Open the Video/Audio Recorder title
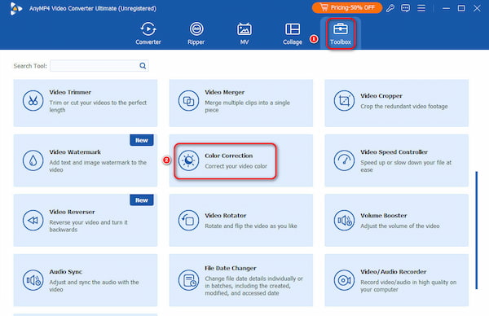Image resolution: width=489 pixels, height=316 pixels. click(x=394, y=272)
